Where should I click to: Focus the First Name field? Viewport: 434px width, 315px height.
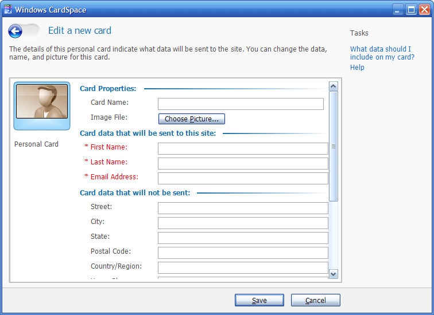click(x=243, y=148)
